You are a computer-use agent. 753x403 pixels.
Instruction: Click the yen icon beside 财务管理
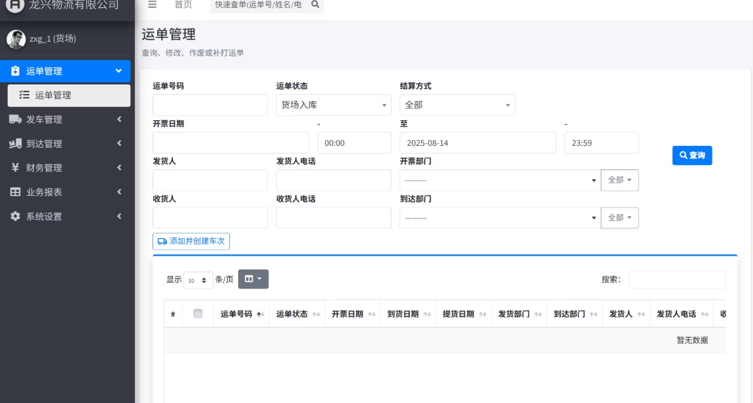pyautogui.click(x=15, y=167)
